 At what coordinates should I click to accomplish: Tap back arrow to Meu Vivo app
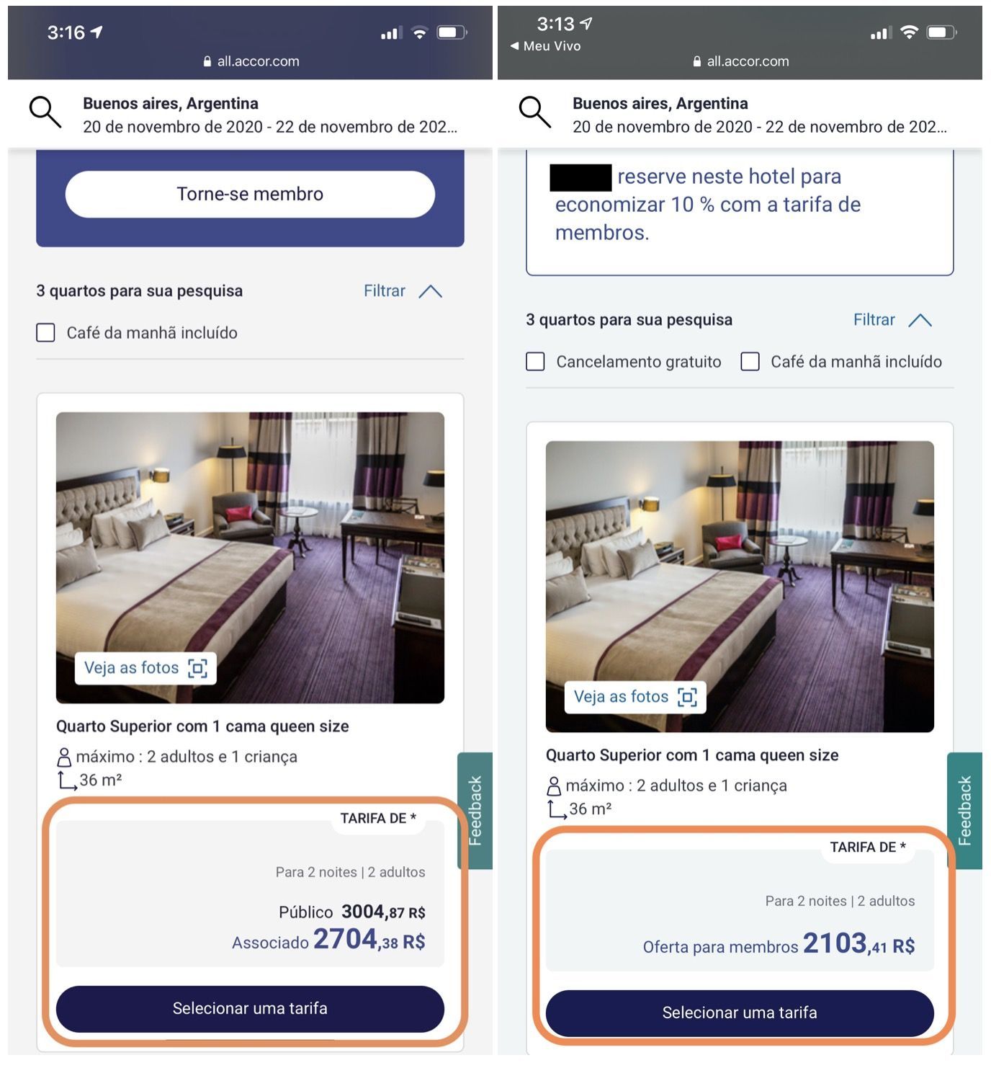514,46
